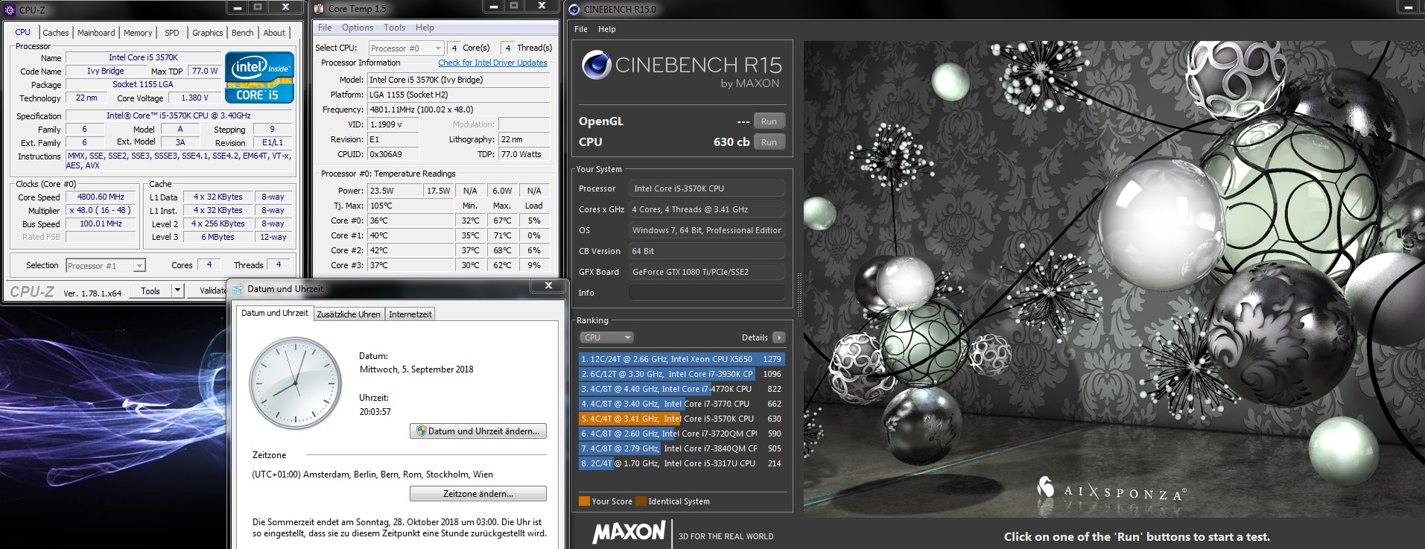Click the Cinebench R15 sphere logo

596,65
